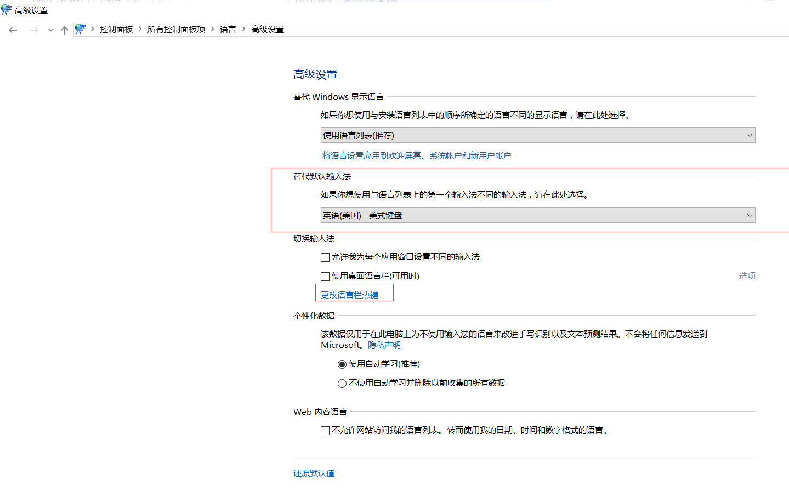Click the 个性化数据 section label

(314, 316)
